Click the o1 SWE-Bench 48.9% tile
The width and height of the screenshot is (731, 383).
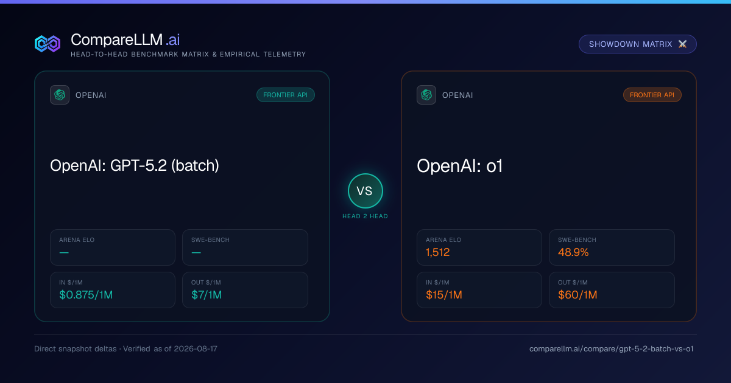612,247
